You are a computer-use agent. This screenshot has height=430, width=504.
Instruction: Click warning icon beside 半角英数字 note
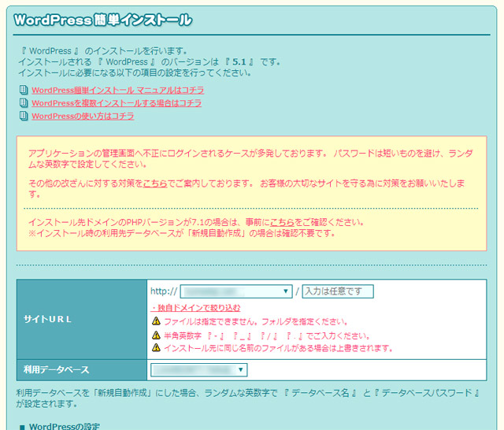coord(156,335)
